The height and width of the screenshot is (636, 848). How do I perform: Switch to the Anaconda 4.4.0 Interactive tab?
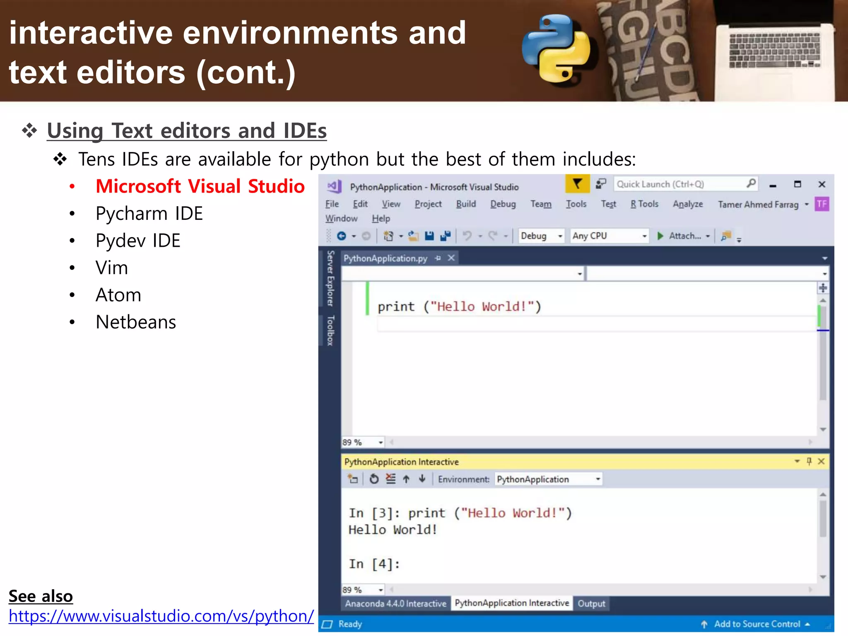pos(395,604)
